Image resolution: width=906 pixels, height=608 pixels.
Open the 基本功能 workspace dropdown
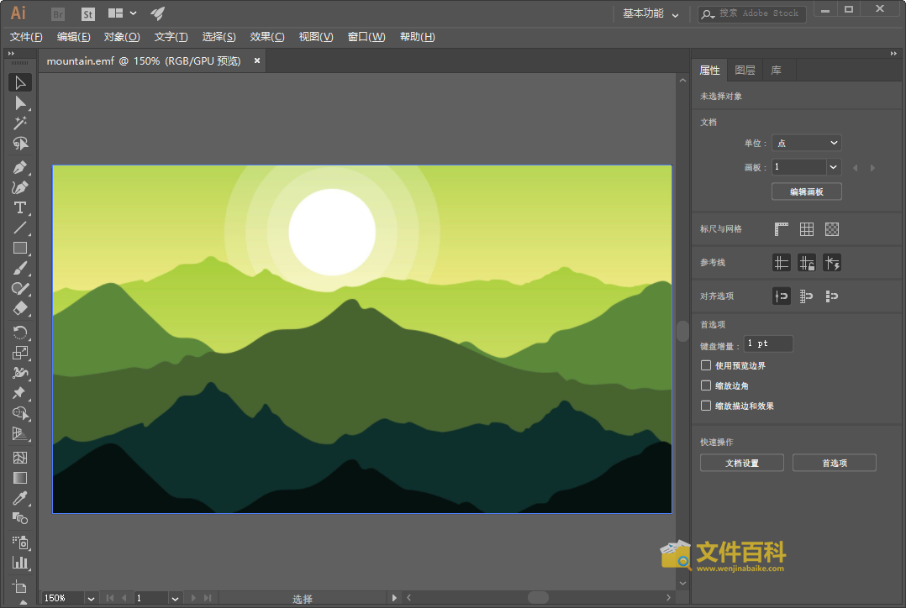point(650,13)
